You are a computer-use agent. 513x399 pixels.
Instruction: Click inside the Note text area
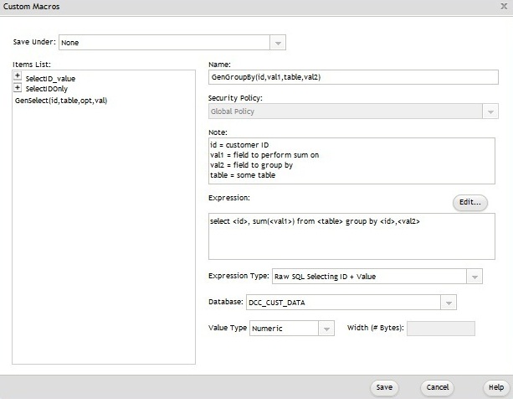click(x=351, y=161)
